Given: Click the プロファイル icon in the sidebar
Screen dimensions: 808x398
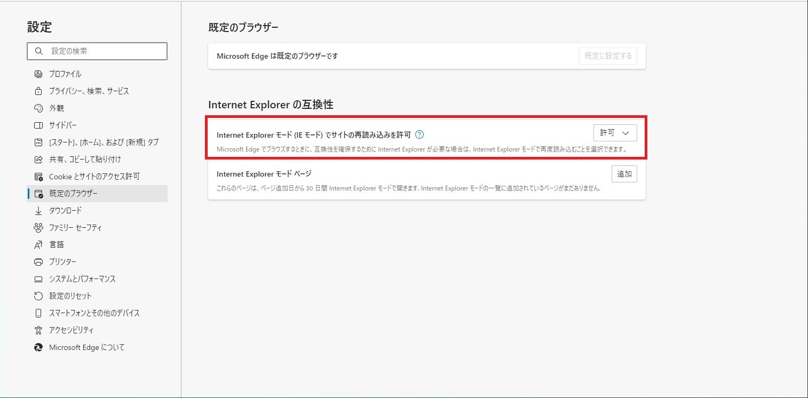Looking at the screenshot, I should click(38, 74).
